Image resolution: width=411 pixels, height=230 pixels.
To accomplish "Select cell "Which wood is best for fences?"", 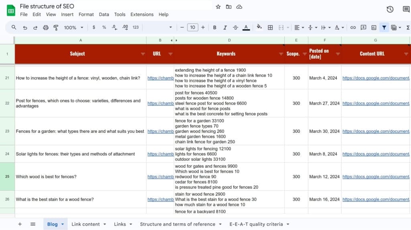I will click(x=46, y=177).
